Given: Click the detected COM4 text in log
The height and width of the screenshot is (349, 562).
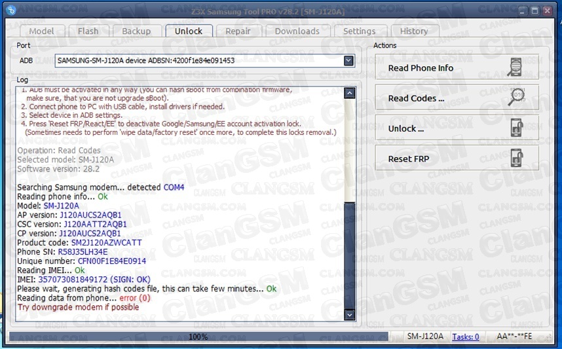Looking at the screenshot, I should tap(174, 187).
